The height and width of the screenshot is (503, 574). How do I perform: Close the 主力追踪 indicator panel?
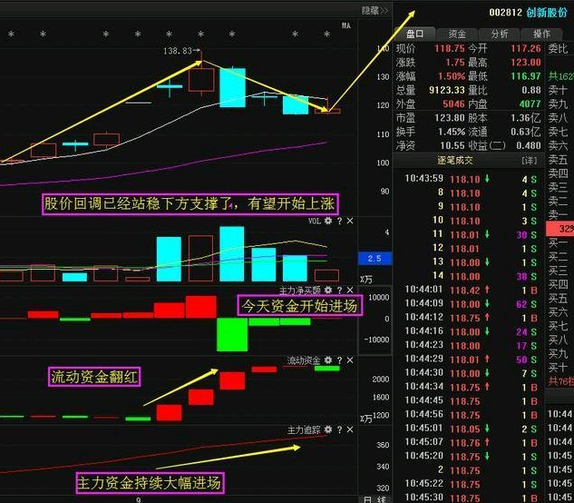350,429
